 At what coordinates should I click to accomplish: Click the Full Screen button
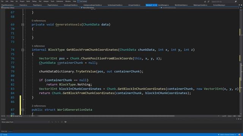pyautogui.click(x=82, y=1)
